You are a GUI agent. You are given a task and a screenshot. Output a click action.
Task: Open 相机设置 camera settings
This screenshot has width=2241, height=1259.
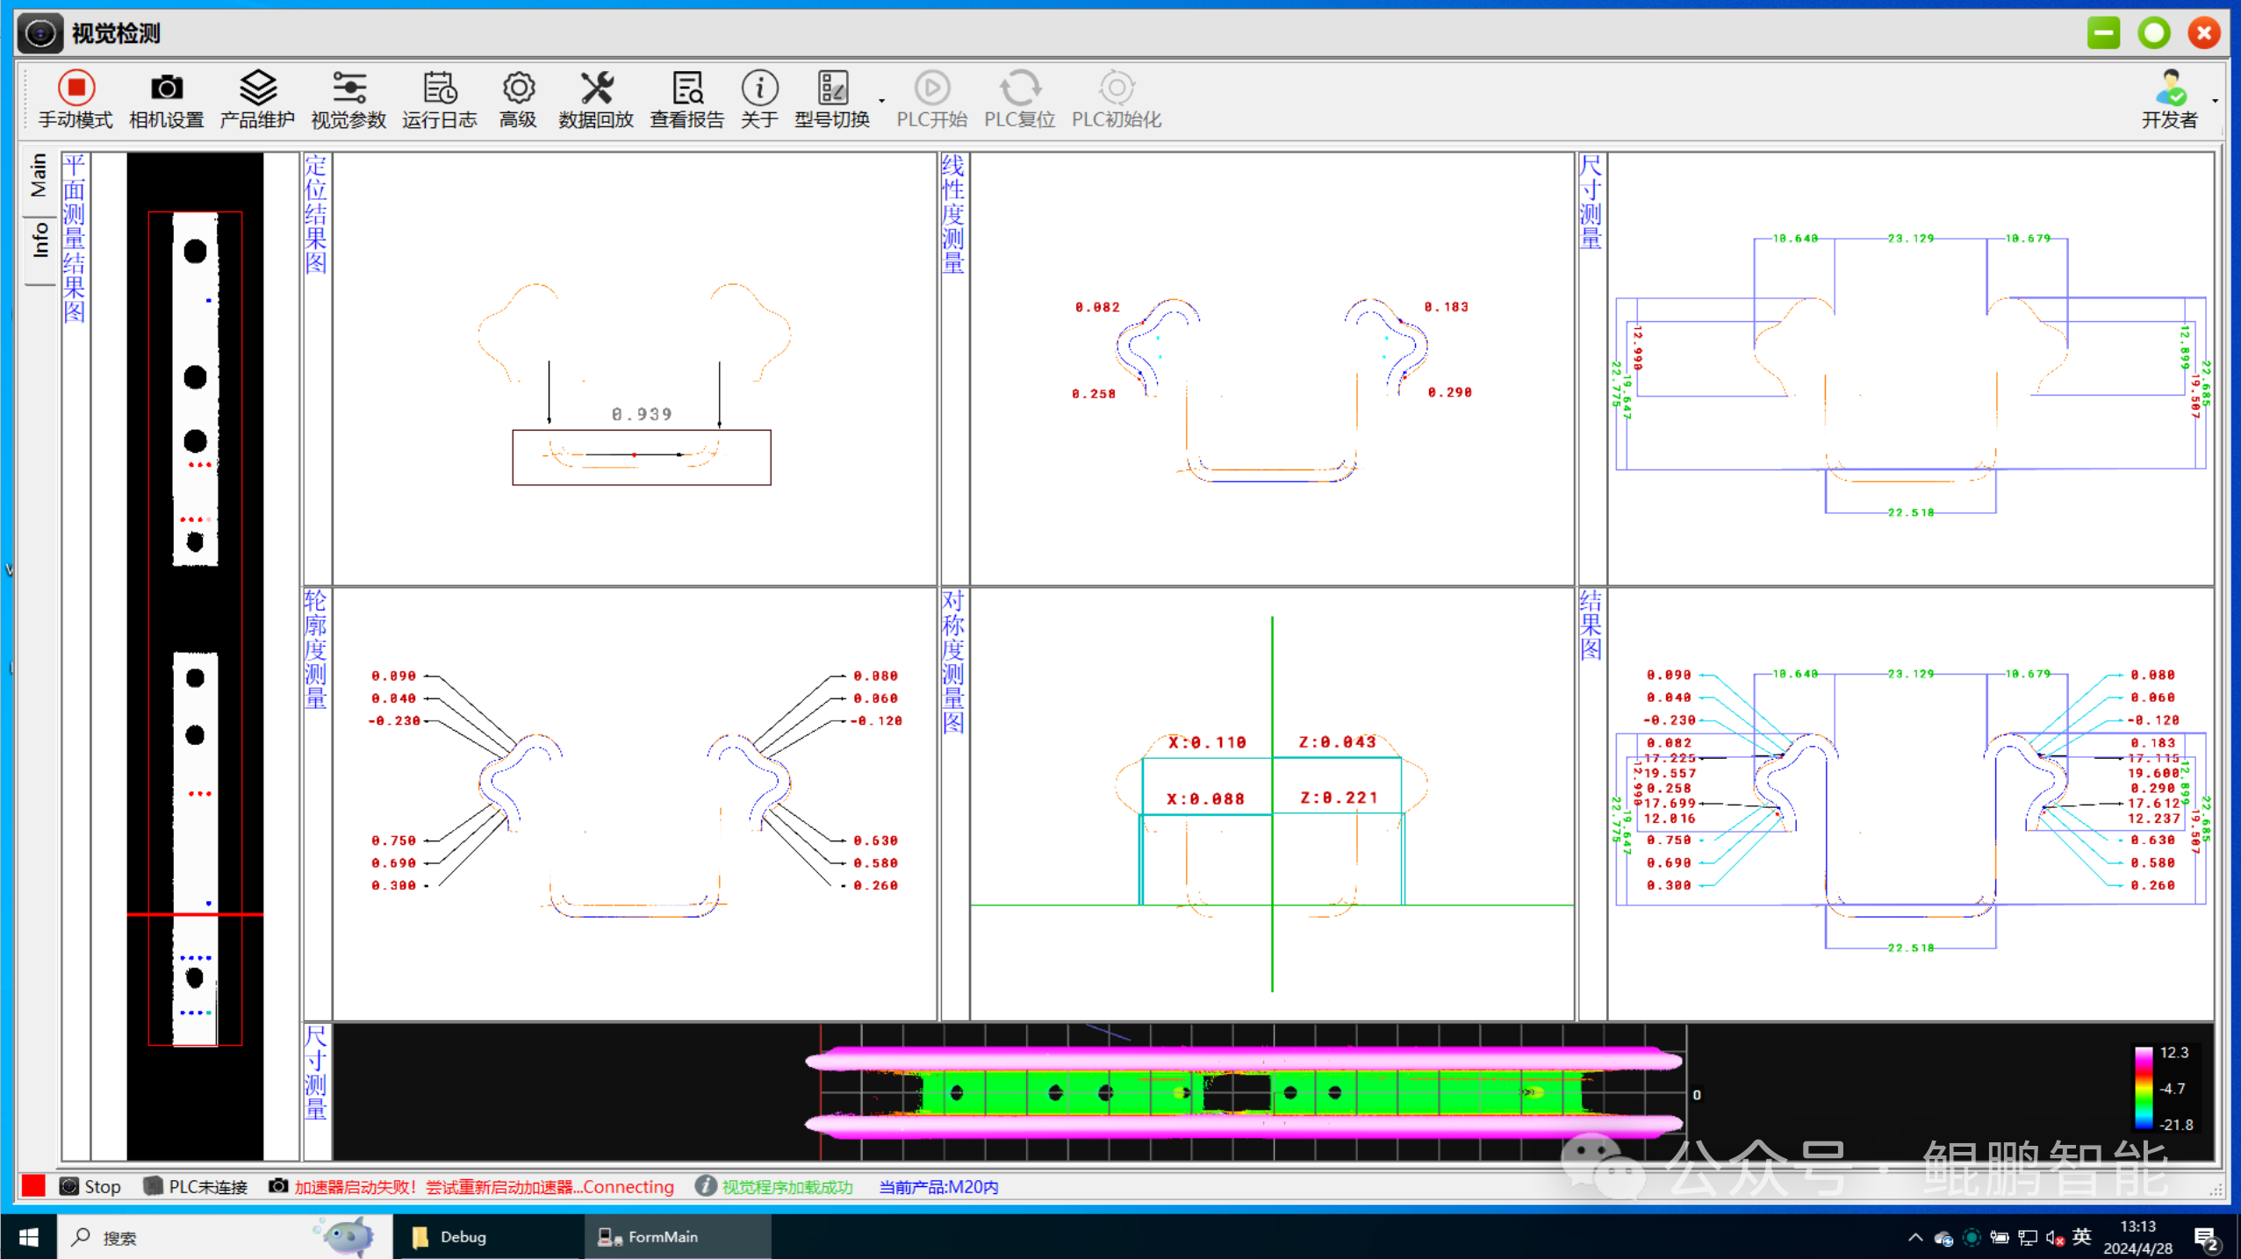(x=166, y=89)
